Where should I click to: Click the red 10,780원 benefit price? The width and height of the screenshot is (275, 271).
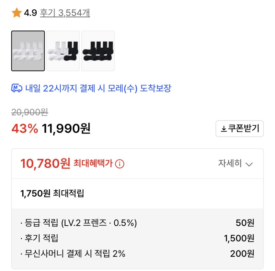(45, 164)
